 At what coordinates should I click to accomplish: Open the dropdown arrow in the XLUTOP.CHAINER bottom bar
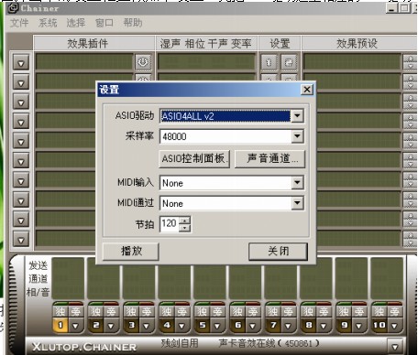tap(395, 346)
